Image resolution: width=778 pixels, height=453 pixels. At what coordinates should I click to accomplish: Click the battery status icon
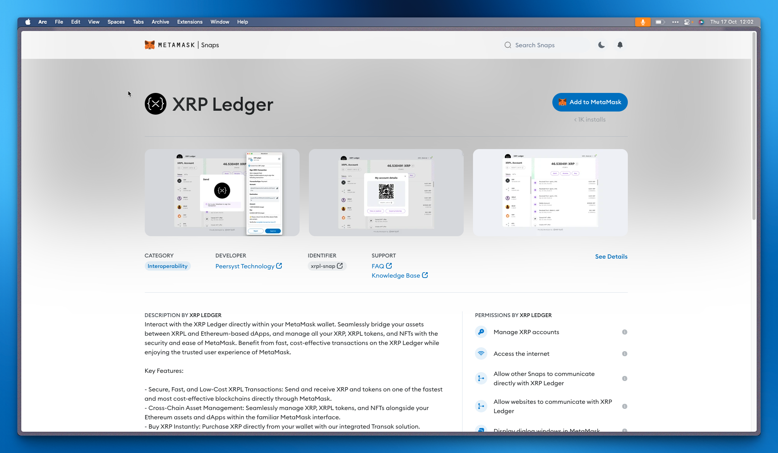tap(660, 22)
